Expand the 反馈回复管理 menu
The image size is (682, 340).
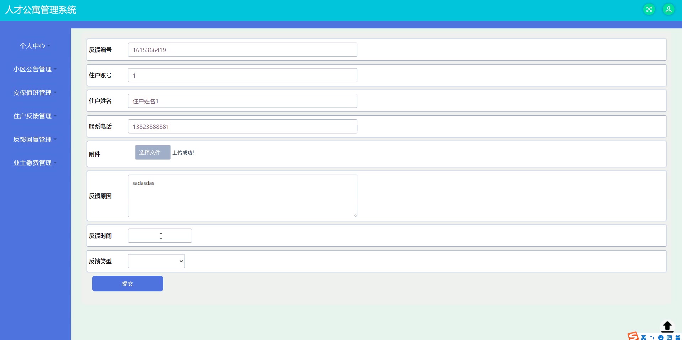[35, 139]
